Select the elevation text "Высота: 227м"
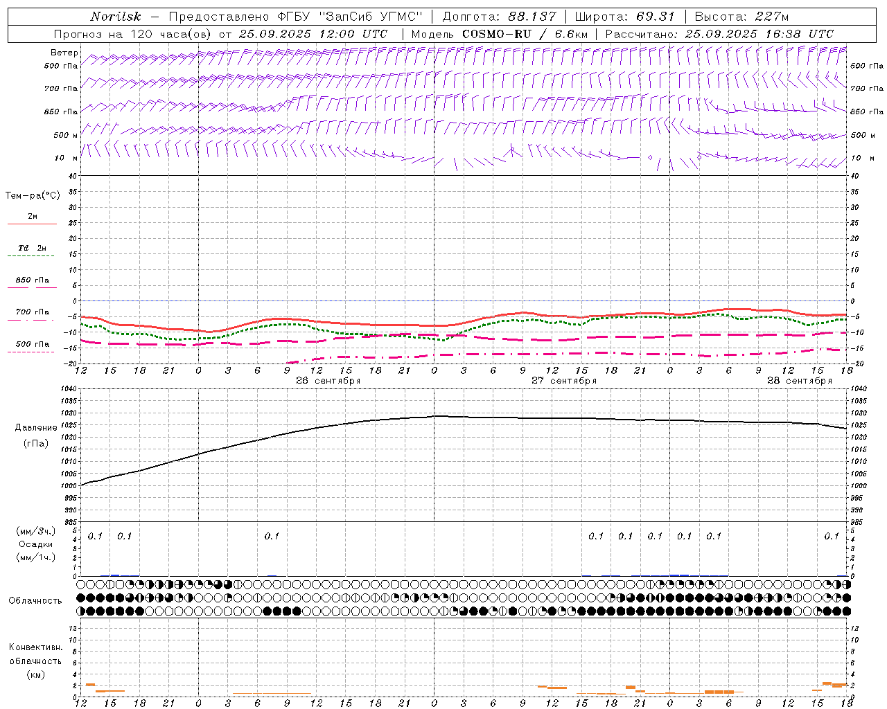This screenshot has width=887, height=709. (741, 17)
